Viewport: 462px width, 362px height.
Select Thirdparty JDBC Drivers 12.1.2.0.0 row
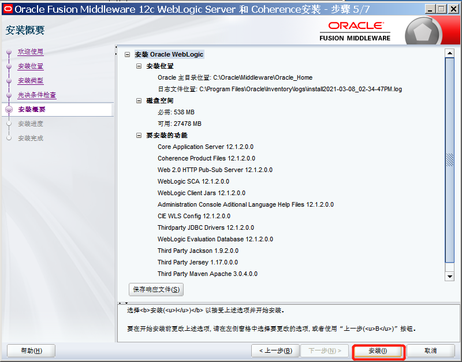206,227
